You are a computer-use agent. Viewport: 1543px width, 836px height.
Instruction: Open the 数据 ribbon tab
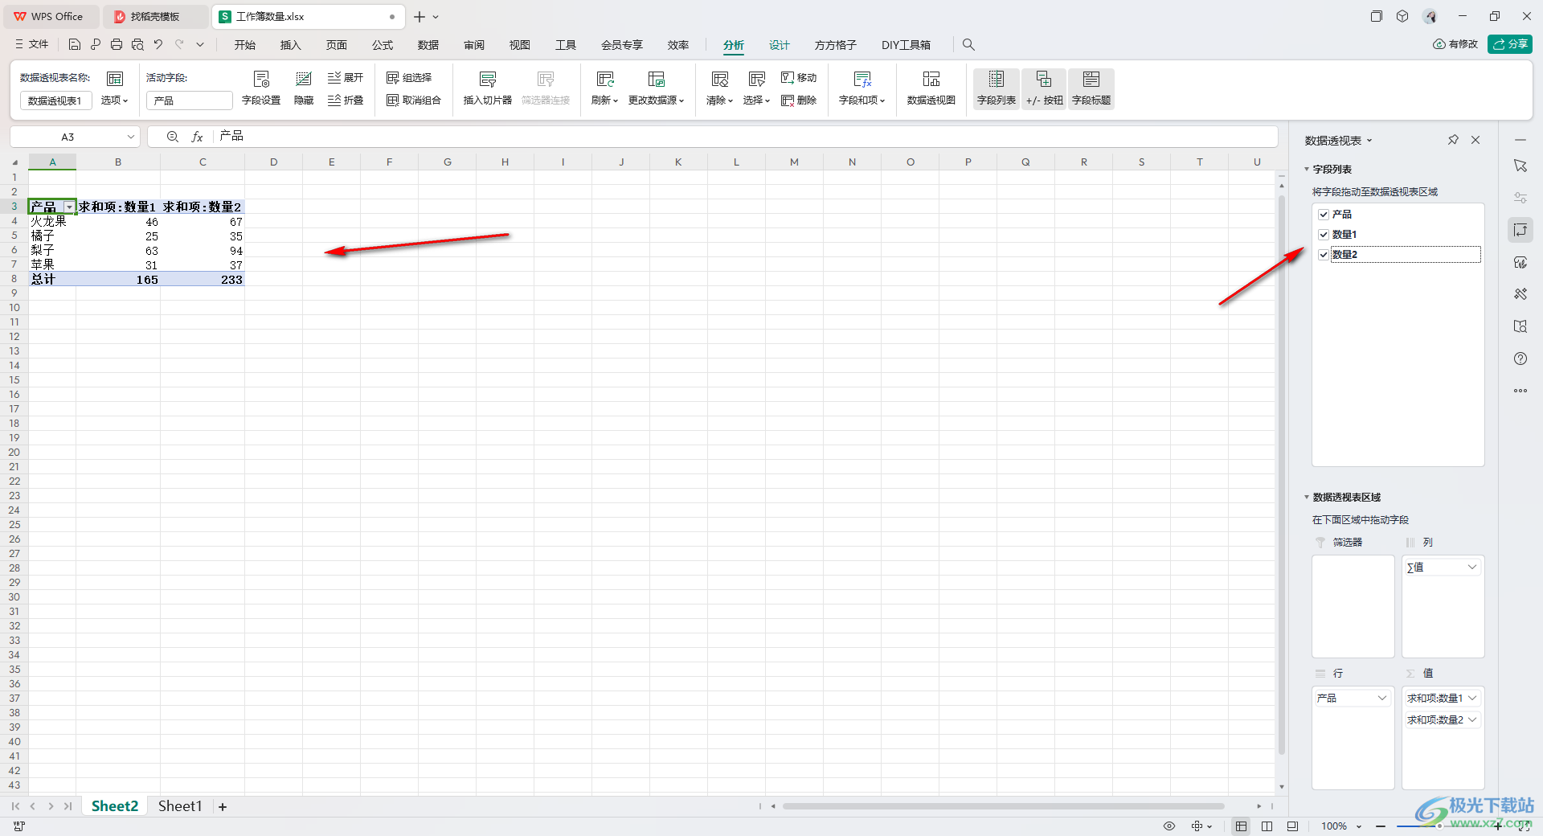tap(428, 45)
